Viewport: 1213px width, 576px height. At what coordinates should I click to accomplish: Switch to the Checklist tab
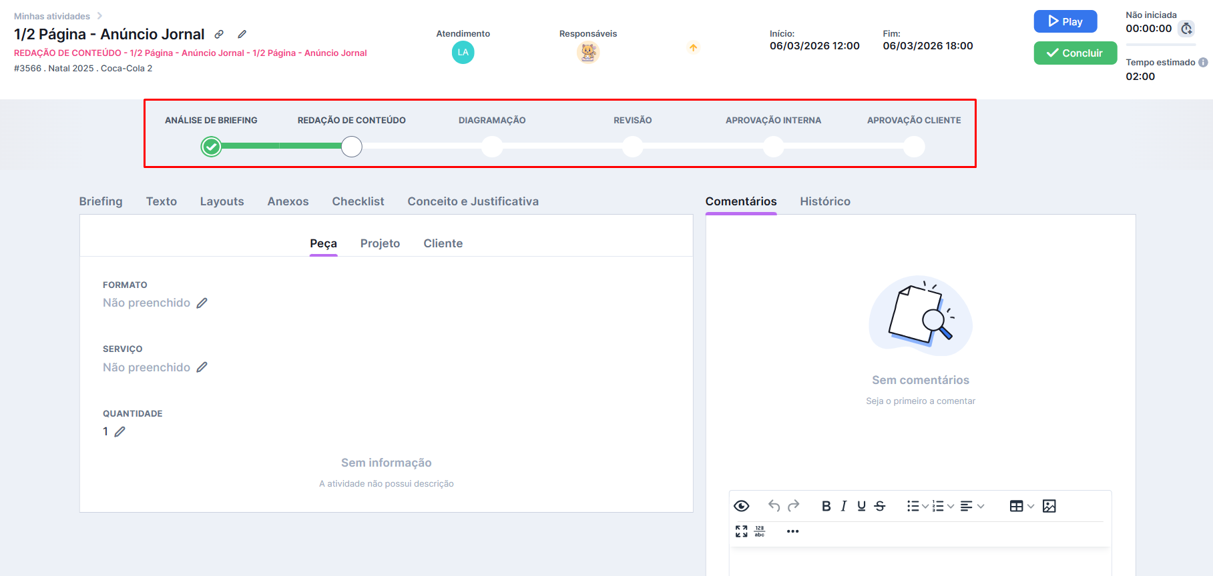click(358, 201)
